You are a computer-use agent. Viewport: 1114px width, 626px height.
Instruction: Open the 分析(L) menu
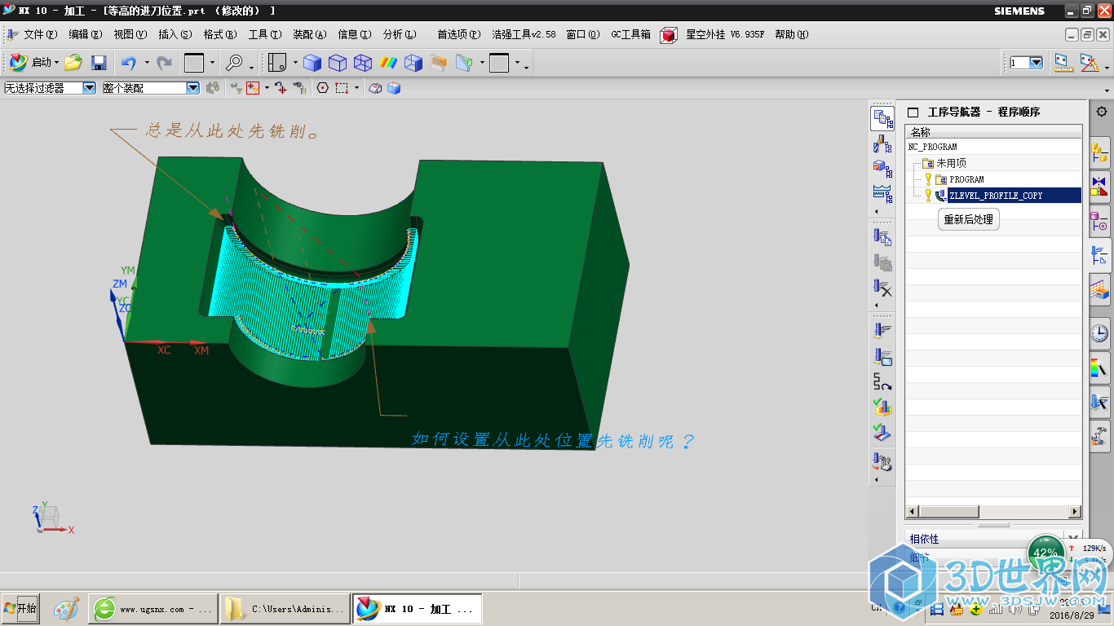(400, 34)
